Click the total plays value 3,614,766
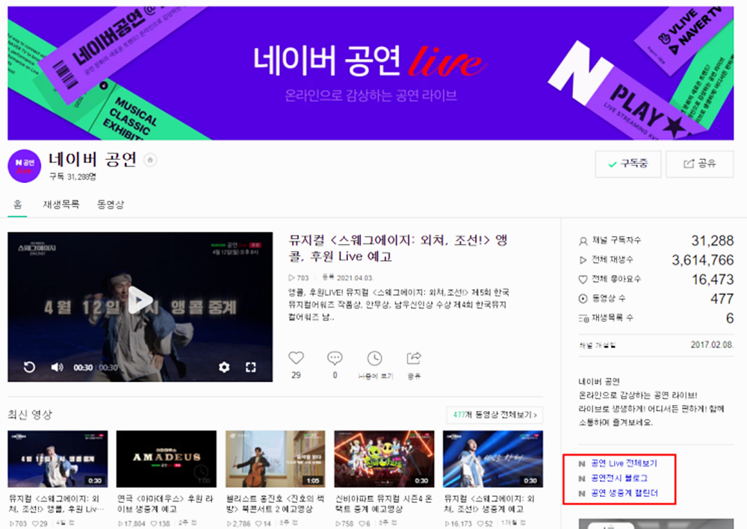 coord(703,260)
